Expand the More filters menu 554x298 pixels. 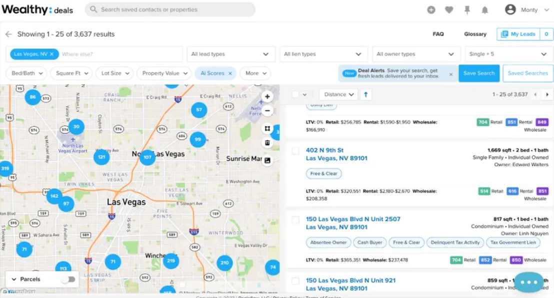coord(256,73)
